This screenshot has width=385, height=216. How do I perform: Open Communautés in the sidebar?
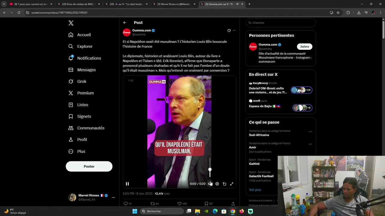(86, 128)
